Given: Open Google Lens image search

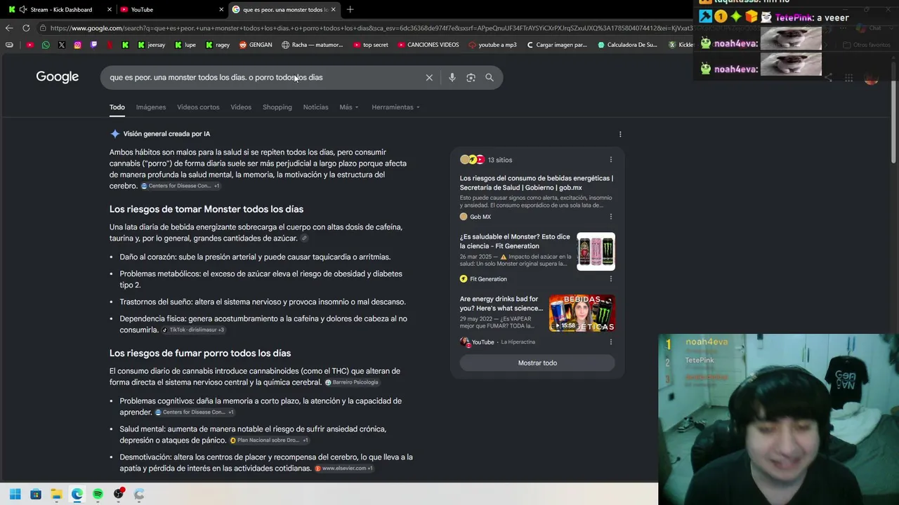Looking at the screenshot, I should point(471,77).
